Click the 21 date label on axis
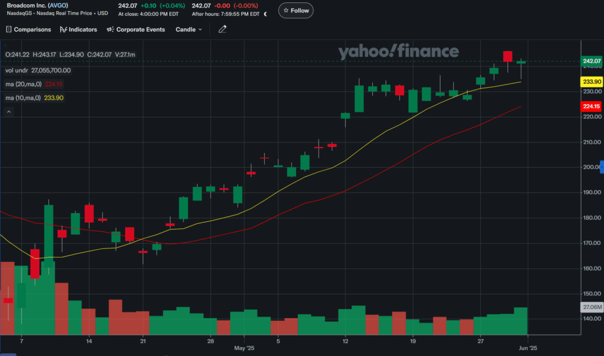The width and height of the screenshot is (604, 356). coord(143,341)
